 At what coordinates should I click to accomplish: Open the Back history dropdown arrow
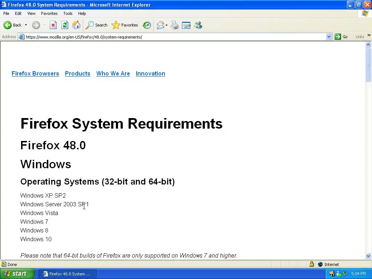(x=26, y=25)
